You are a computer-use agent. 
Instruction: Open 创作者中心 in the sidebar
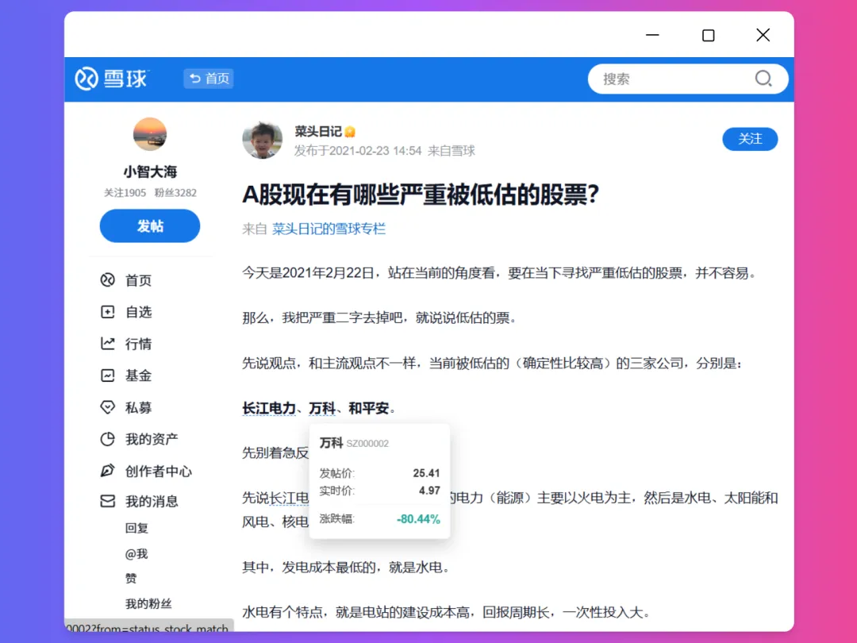click(x=159, y=472)
